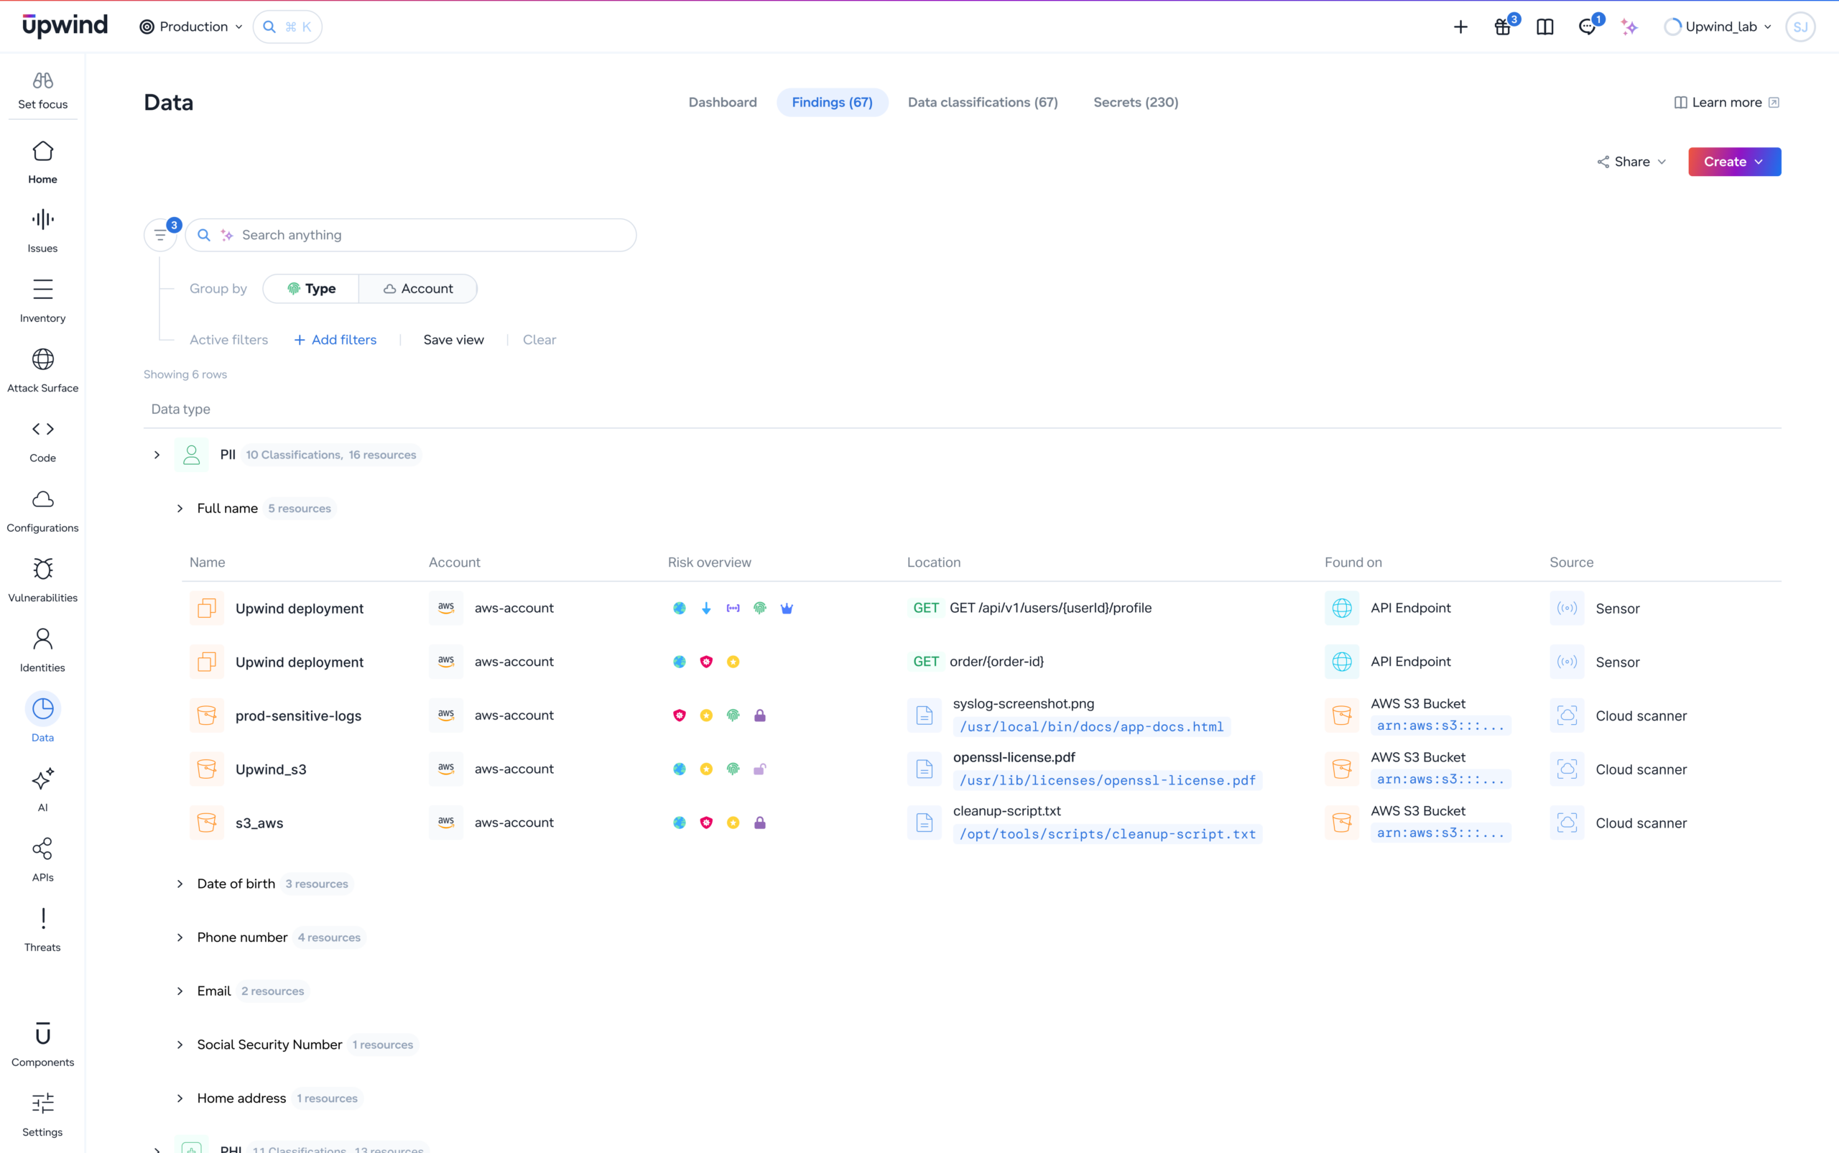Open the Learn more link

[1726, 102]
